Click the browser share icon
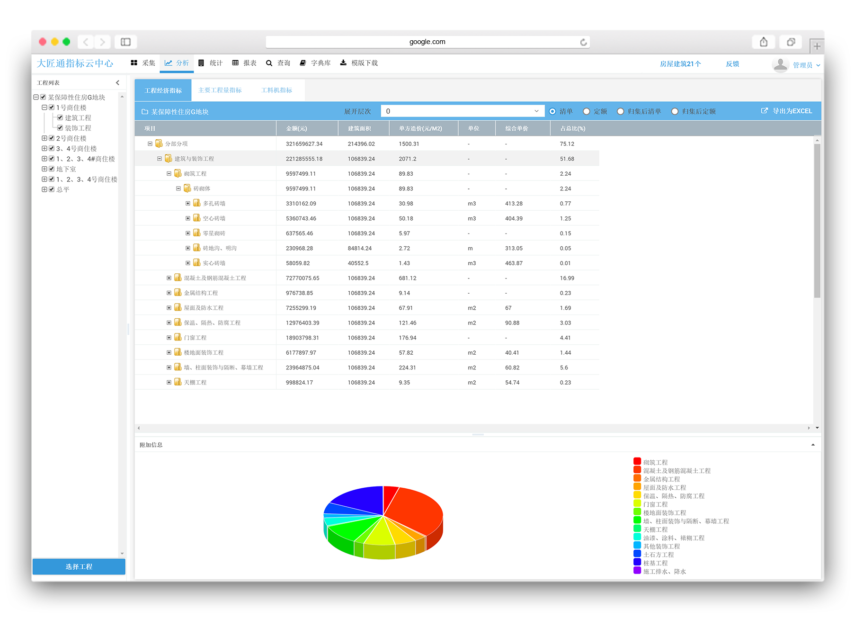Viewport: 854px width, 619px height. pyautogui.click(x=763, y=42)
